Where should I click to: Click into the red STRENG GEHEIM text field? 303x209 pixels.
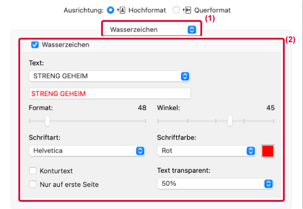click(x=110, y=94)
